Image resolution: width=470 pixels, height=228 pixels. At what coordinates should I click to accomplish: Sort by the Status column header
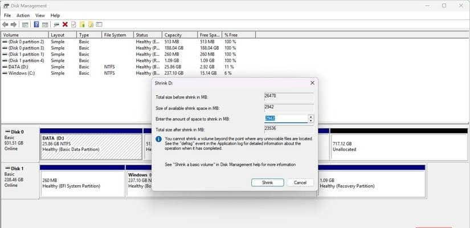pos(148,35)
